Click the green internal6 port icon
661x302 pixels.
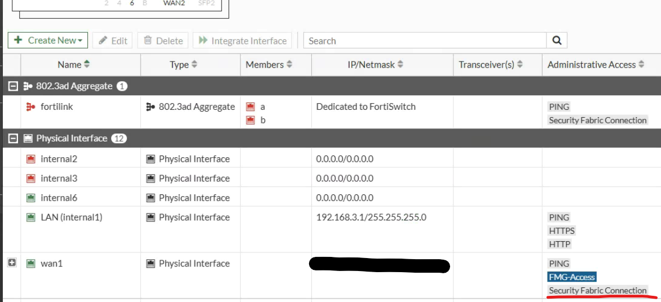coord(30,198)
